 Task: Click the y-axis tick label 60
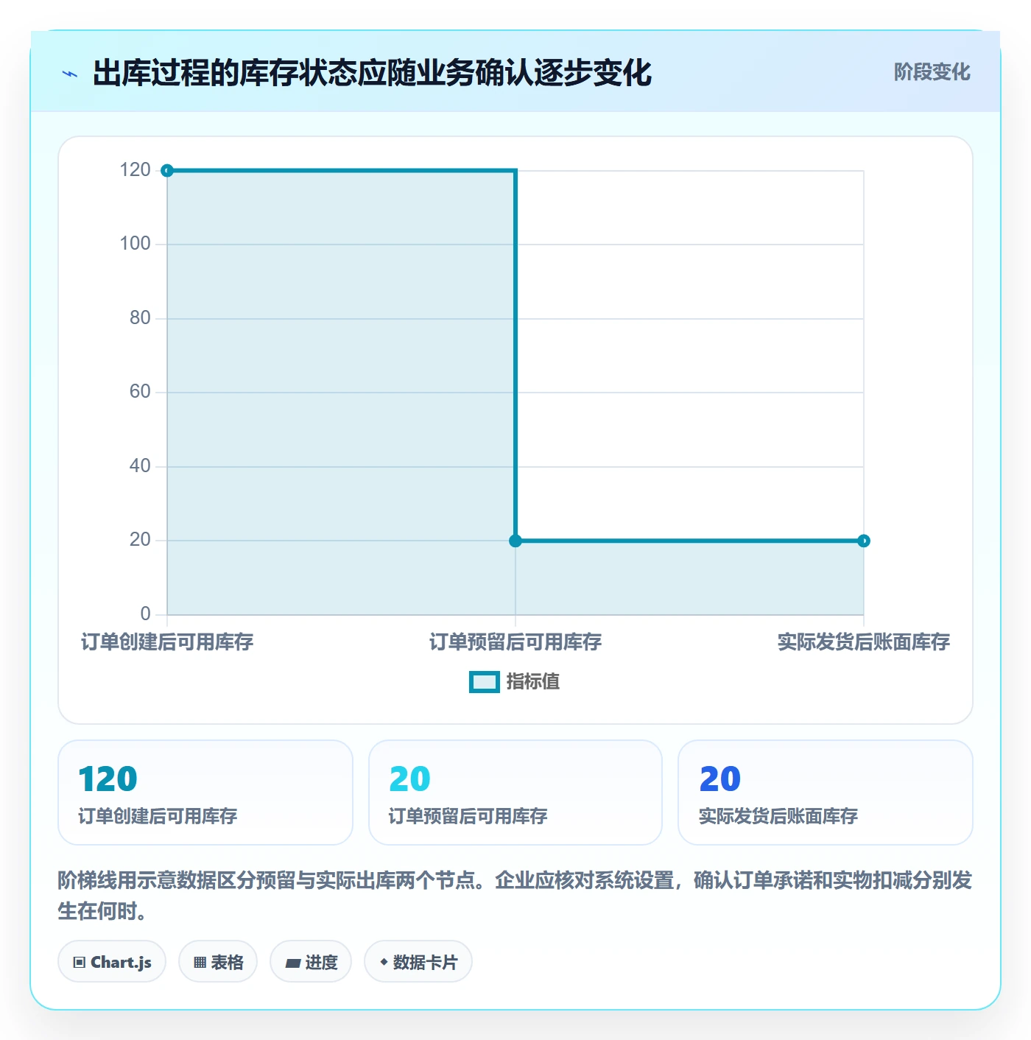pyautogui.click(x=140, y=392)
